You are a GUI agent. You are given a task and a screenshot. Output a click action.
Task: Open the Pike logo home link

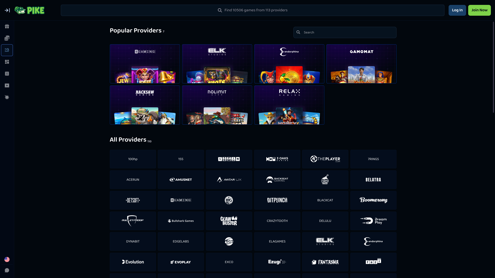[29, 10]
